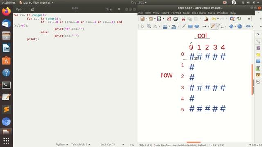The width and height of the screenshot is (262, 147).
Task: Open the Tools menu in Impress
Action: click(211, 13)
